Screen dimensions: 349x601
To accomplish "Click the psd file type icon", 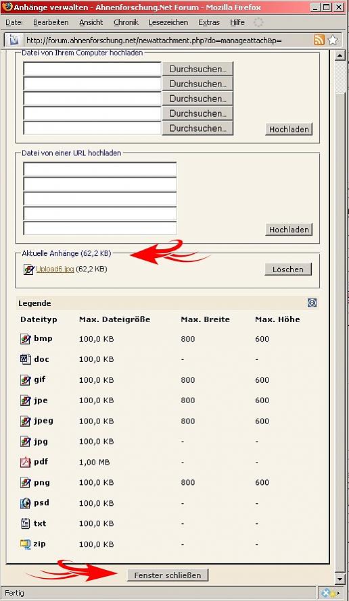I will (x=25, y=503).
